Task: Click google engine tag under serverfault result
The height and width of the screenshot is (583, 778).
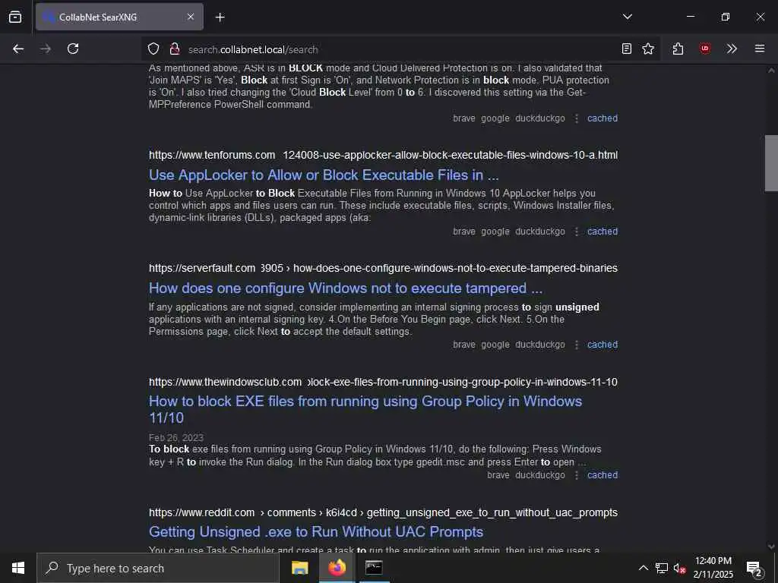Action: pos(495,345)
